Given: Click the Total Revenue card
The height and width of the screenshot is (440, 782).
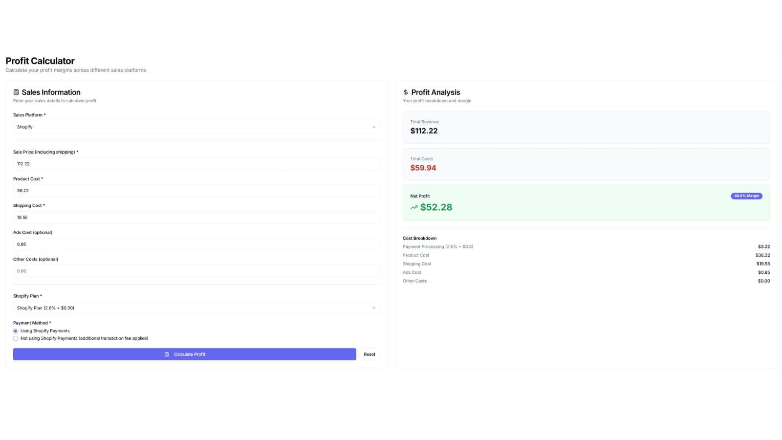Looking at the screenshot, I should coord(586,127).
